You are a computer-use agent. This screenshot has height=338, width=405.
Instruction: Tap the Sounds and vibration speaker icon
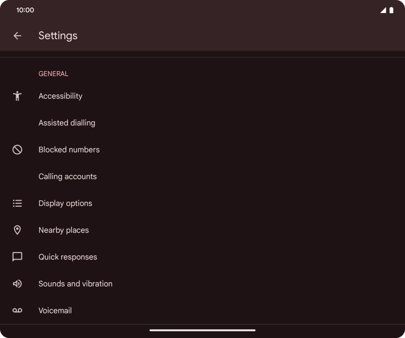(18, 284)
